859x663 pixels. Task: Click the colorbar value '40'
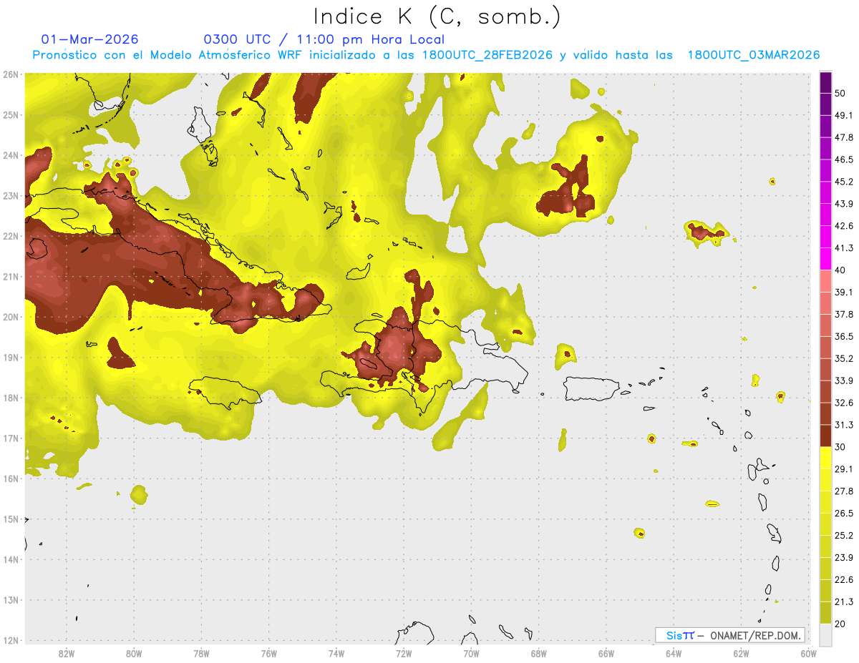[x=840, y=270]
